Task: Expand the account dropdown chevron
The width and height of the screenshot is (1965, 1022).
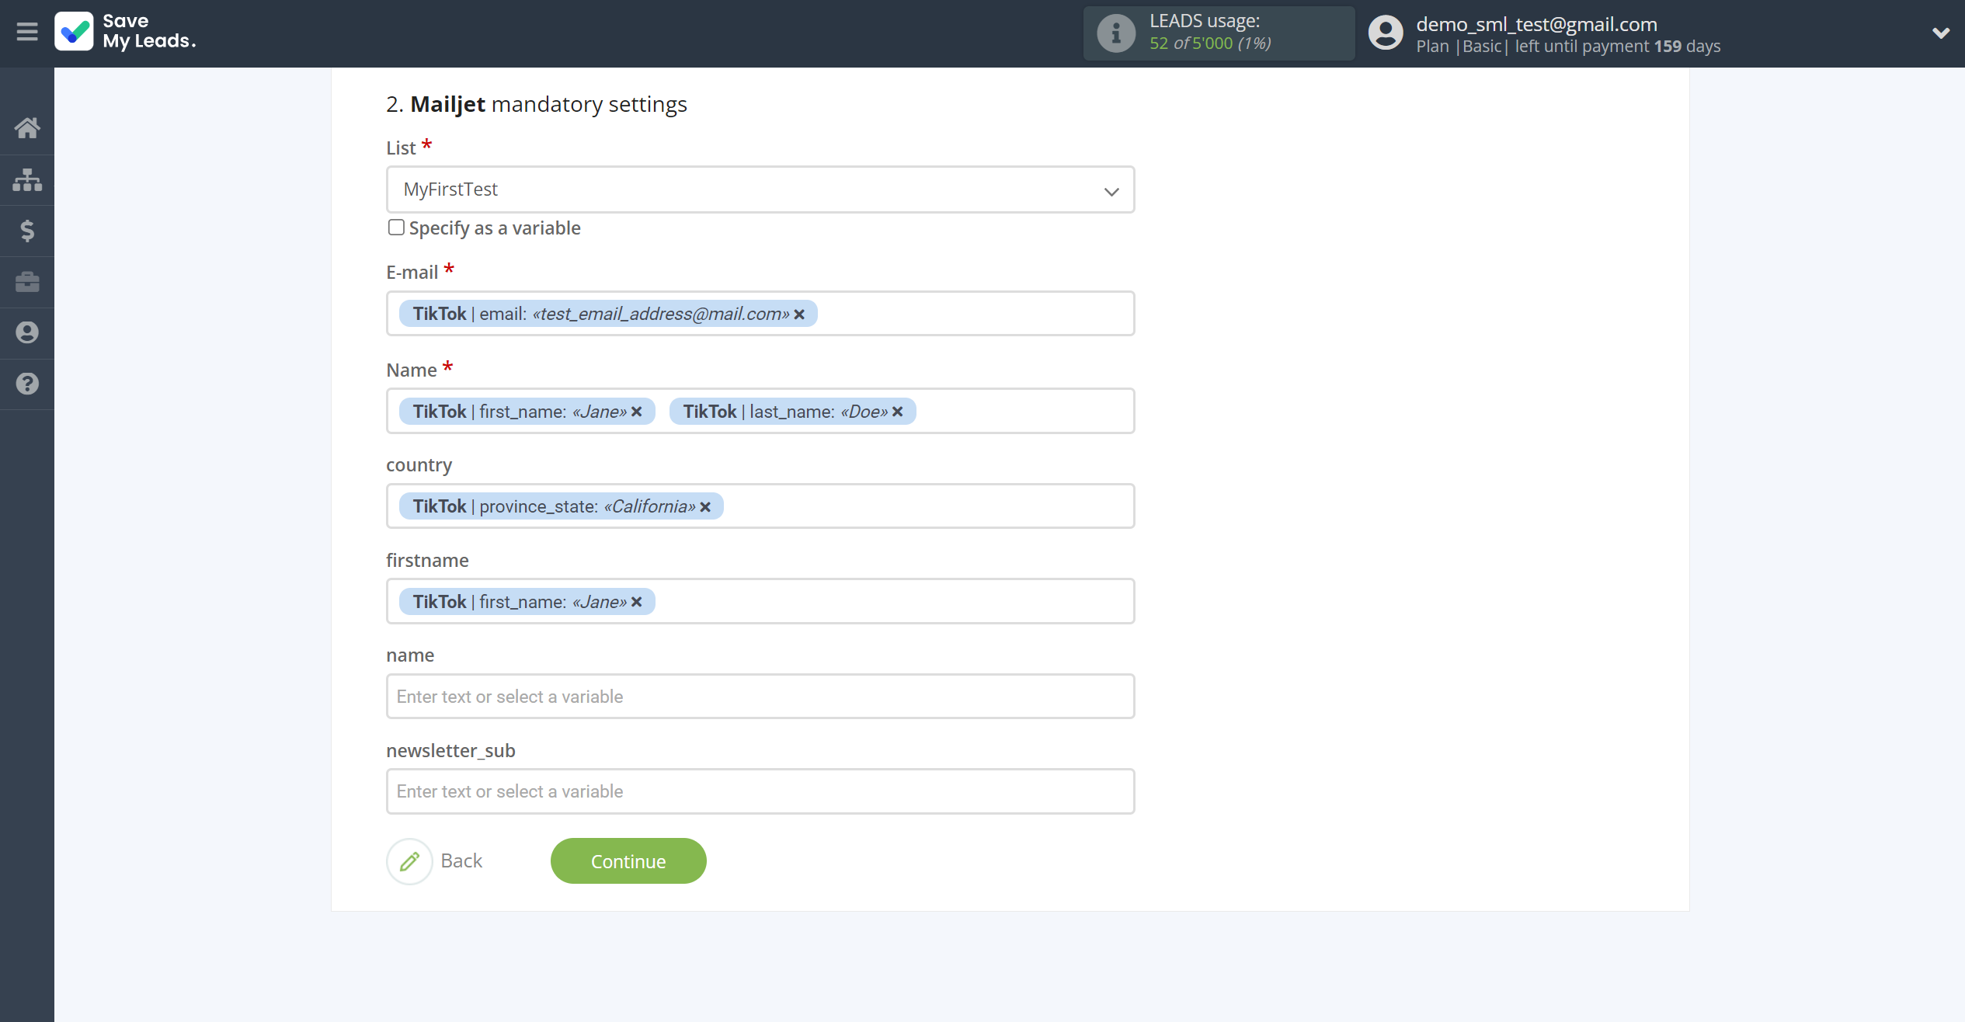Action: click(x=1940, y=33)
